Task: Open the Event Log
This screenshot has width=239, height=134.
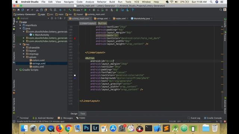Action: pos(194,118)
